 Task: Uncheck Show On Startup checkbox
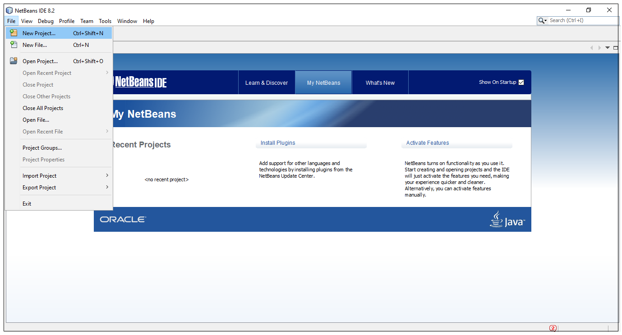521,82
